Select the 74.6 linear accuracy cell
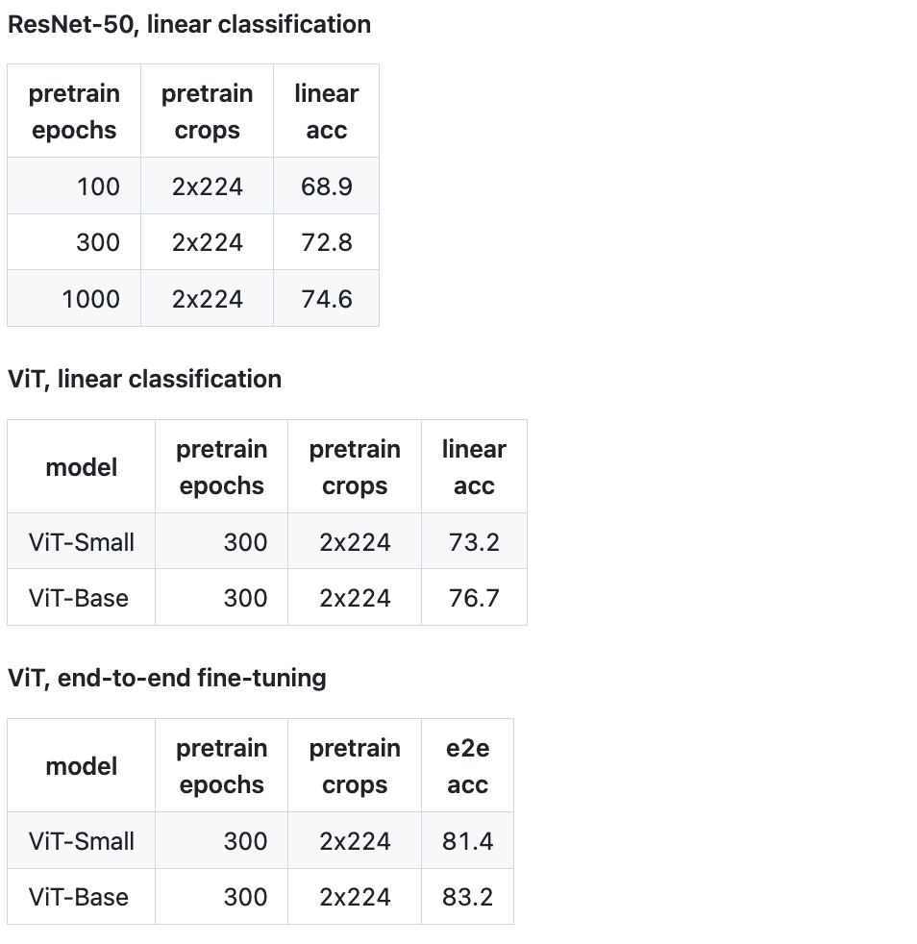This screenshot has height=944, width=917. point(327,299)
